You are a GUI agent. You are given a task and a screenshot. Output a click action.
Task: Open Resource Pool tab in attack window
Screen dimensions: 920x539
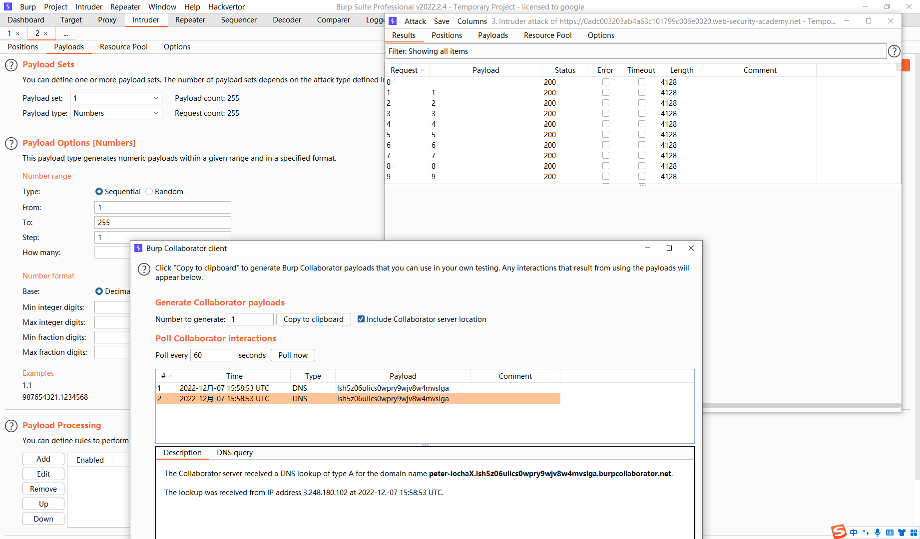547,35
